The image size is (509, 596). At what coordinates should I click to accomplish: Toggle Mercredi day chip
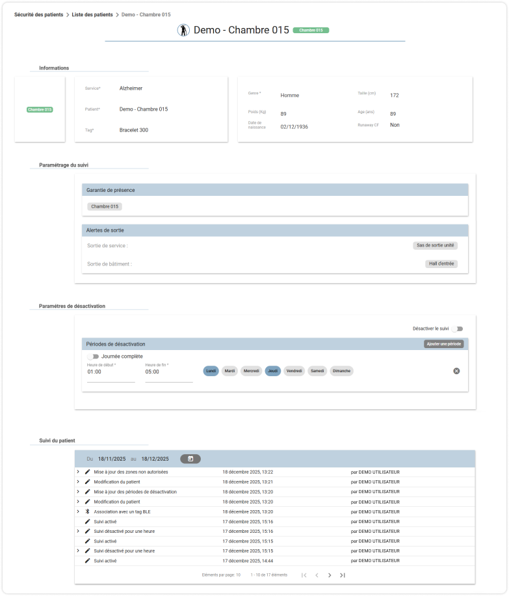251,371
